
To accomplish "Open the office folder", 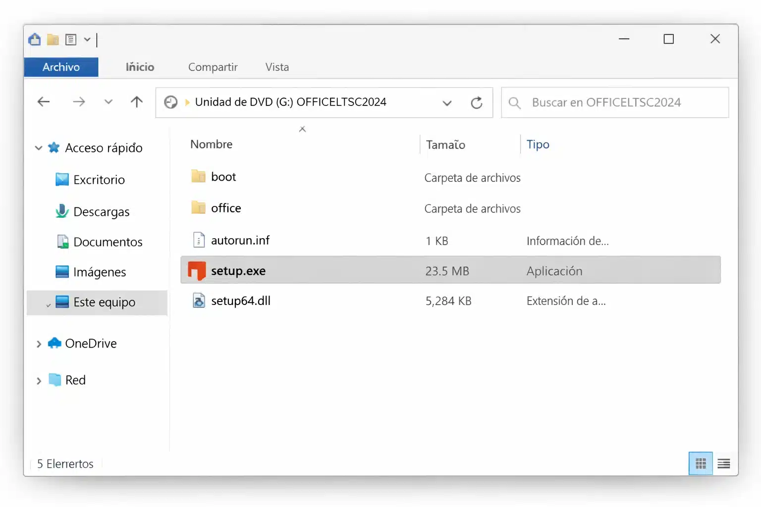I will pyautogui.click(x=225, y=208).
